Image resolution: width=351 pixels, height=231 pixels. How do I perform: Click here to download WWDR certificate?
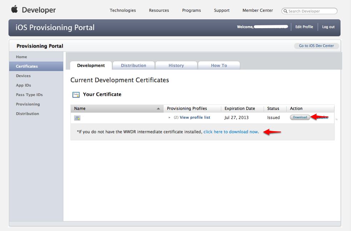coord(231,132)
